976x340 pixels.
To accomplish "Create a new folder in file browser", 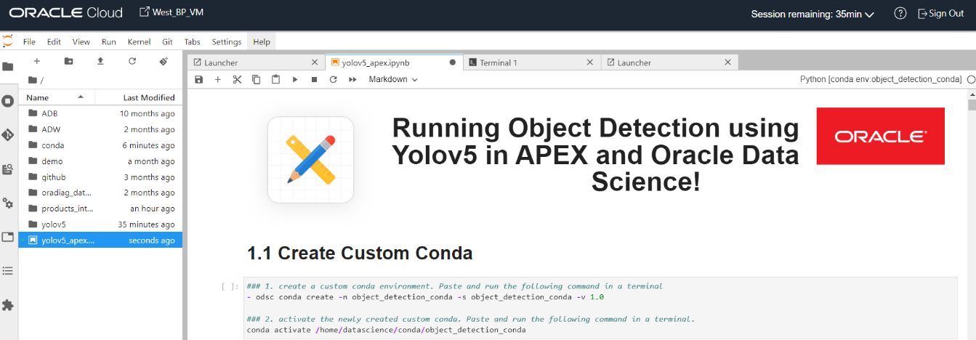I will click(68, 61).
